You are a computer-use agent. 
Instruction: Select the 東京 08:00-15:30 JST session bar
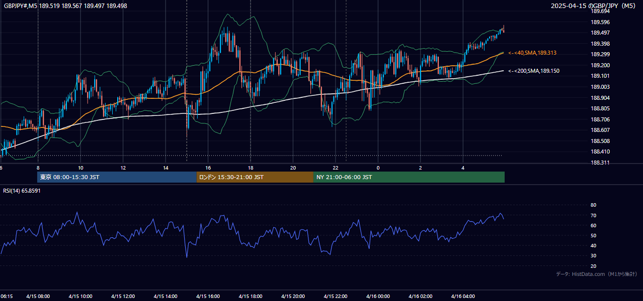(x=117, y=177)
